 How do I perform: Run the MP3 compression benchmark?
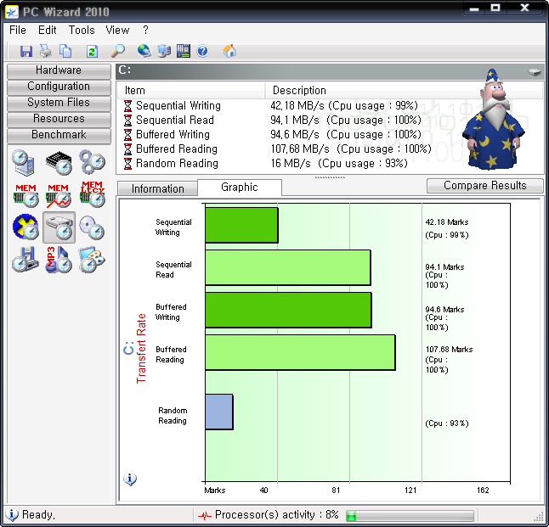pos(59,260)
